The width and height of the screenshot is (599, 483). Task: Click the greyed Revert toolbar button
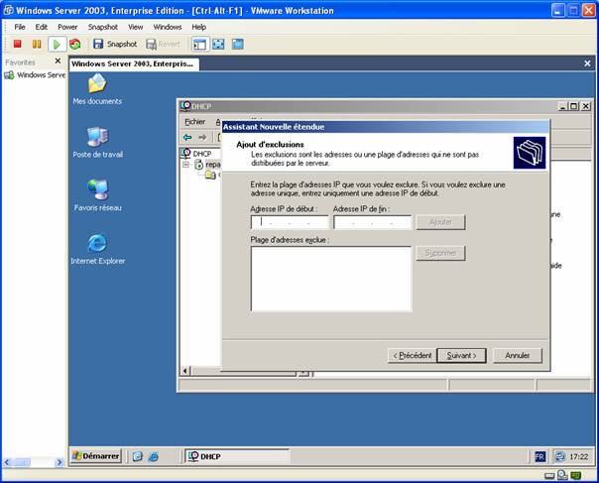163,44
